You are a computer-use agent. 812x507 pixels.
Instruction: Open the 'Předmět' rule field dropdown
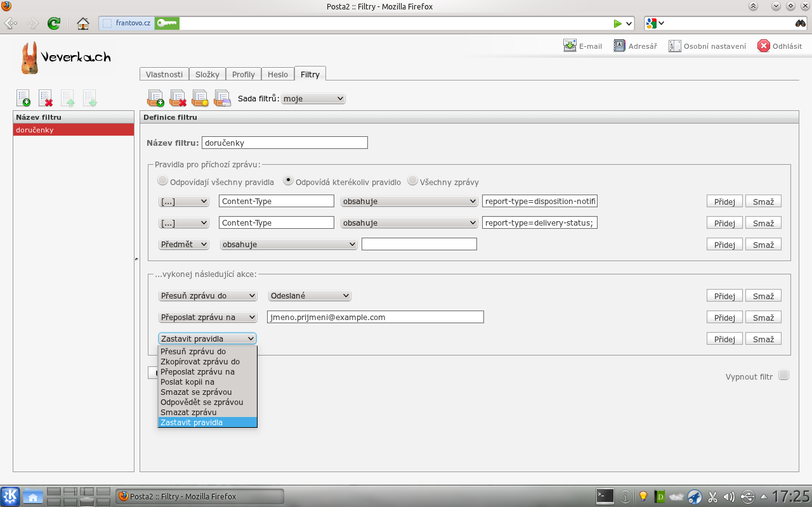183,245
